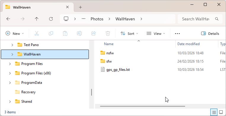The width and height of the screenshot is (226, 116).
Task: Click the Rename icon in the toolbar
Action: 79,33
